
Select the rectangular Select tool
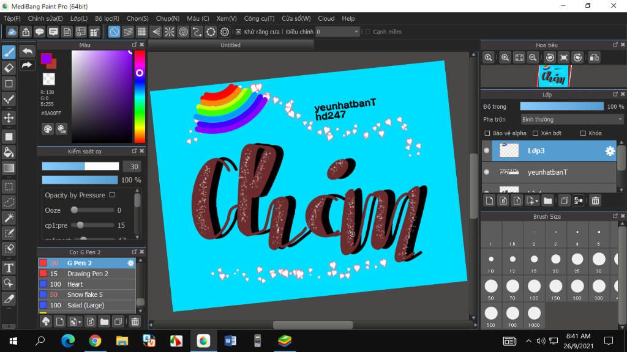tap(9, 186)
